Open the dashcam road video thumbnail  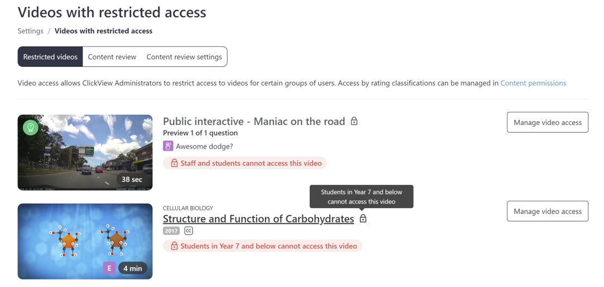point(85,152)
